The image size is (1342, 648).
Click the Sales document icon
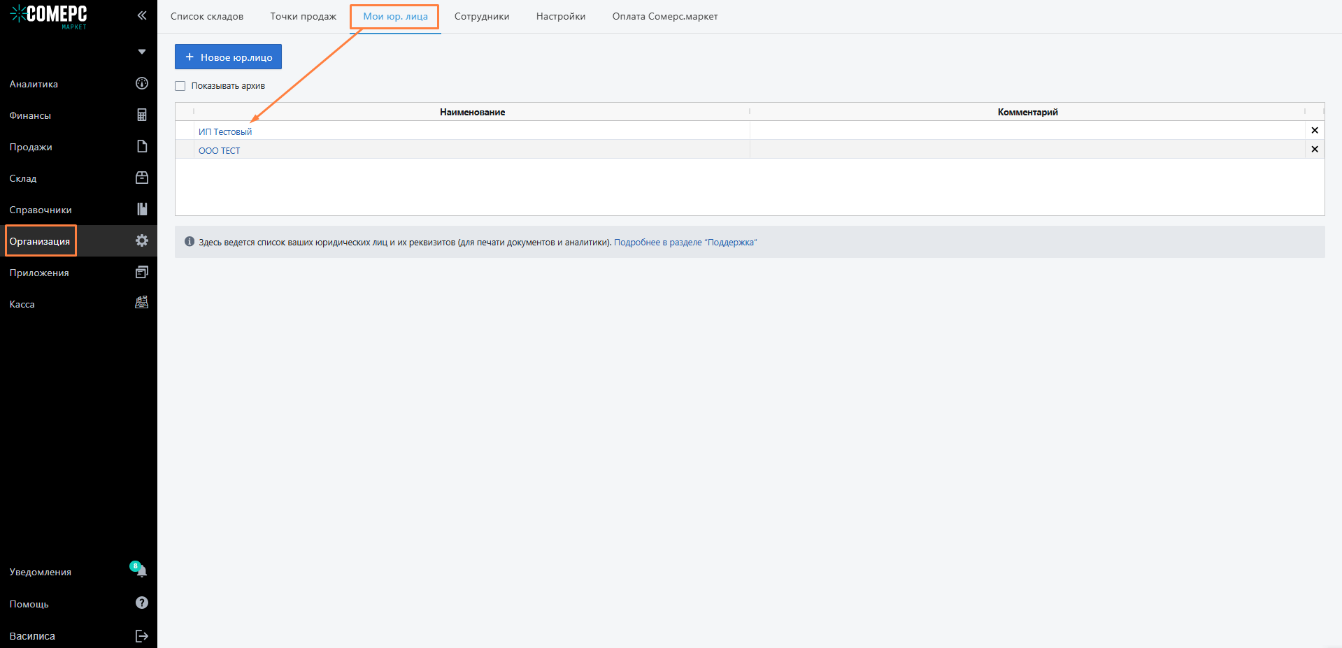pos(141,147)
